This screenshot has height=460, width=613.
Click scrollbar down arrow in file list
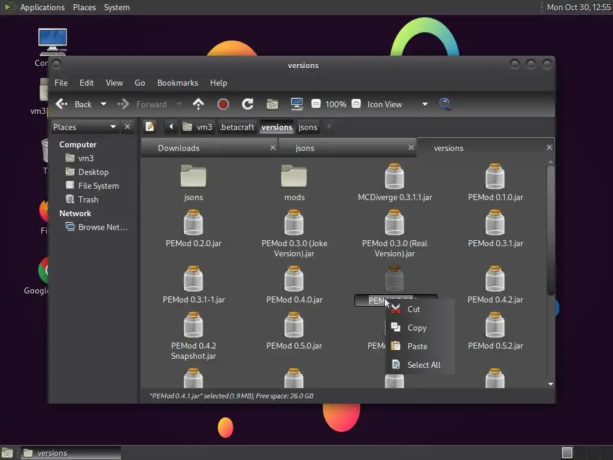tap(551, 384)
